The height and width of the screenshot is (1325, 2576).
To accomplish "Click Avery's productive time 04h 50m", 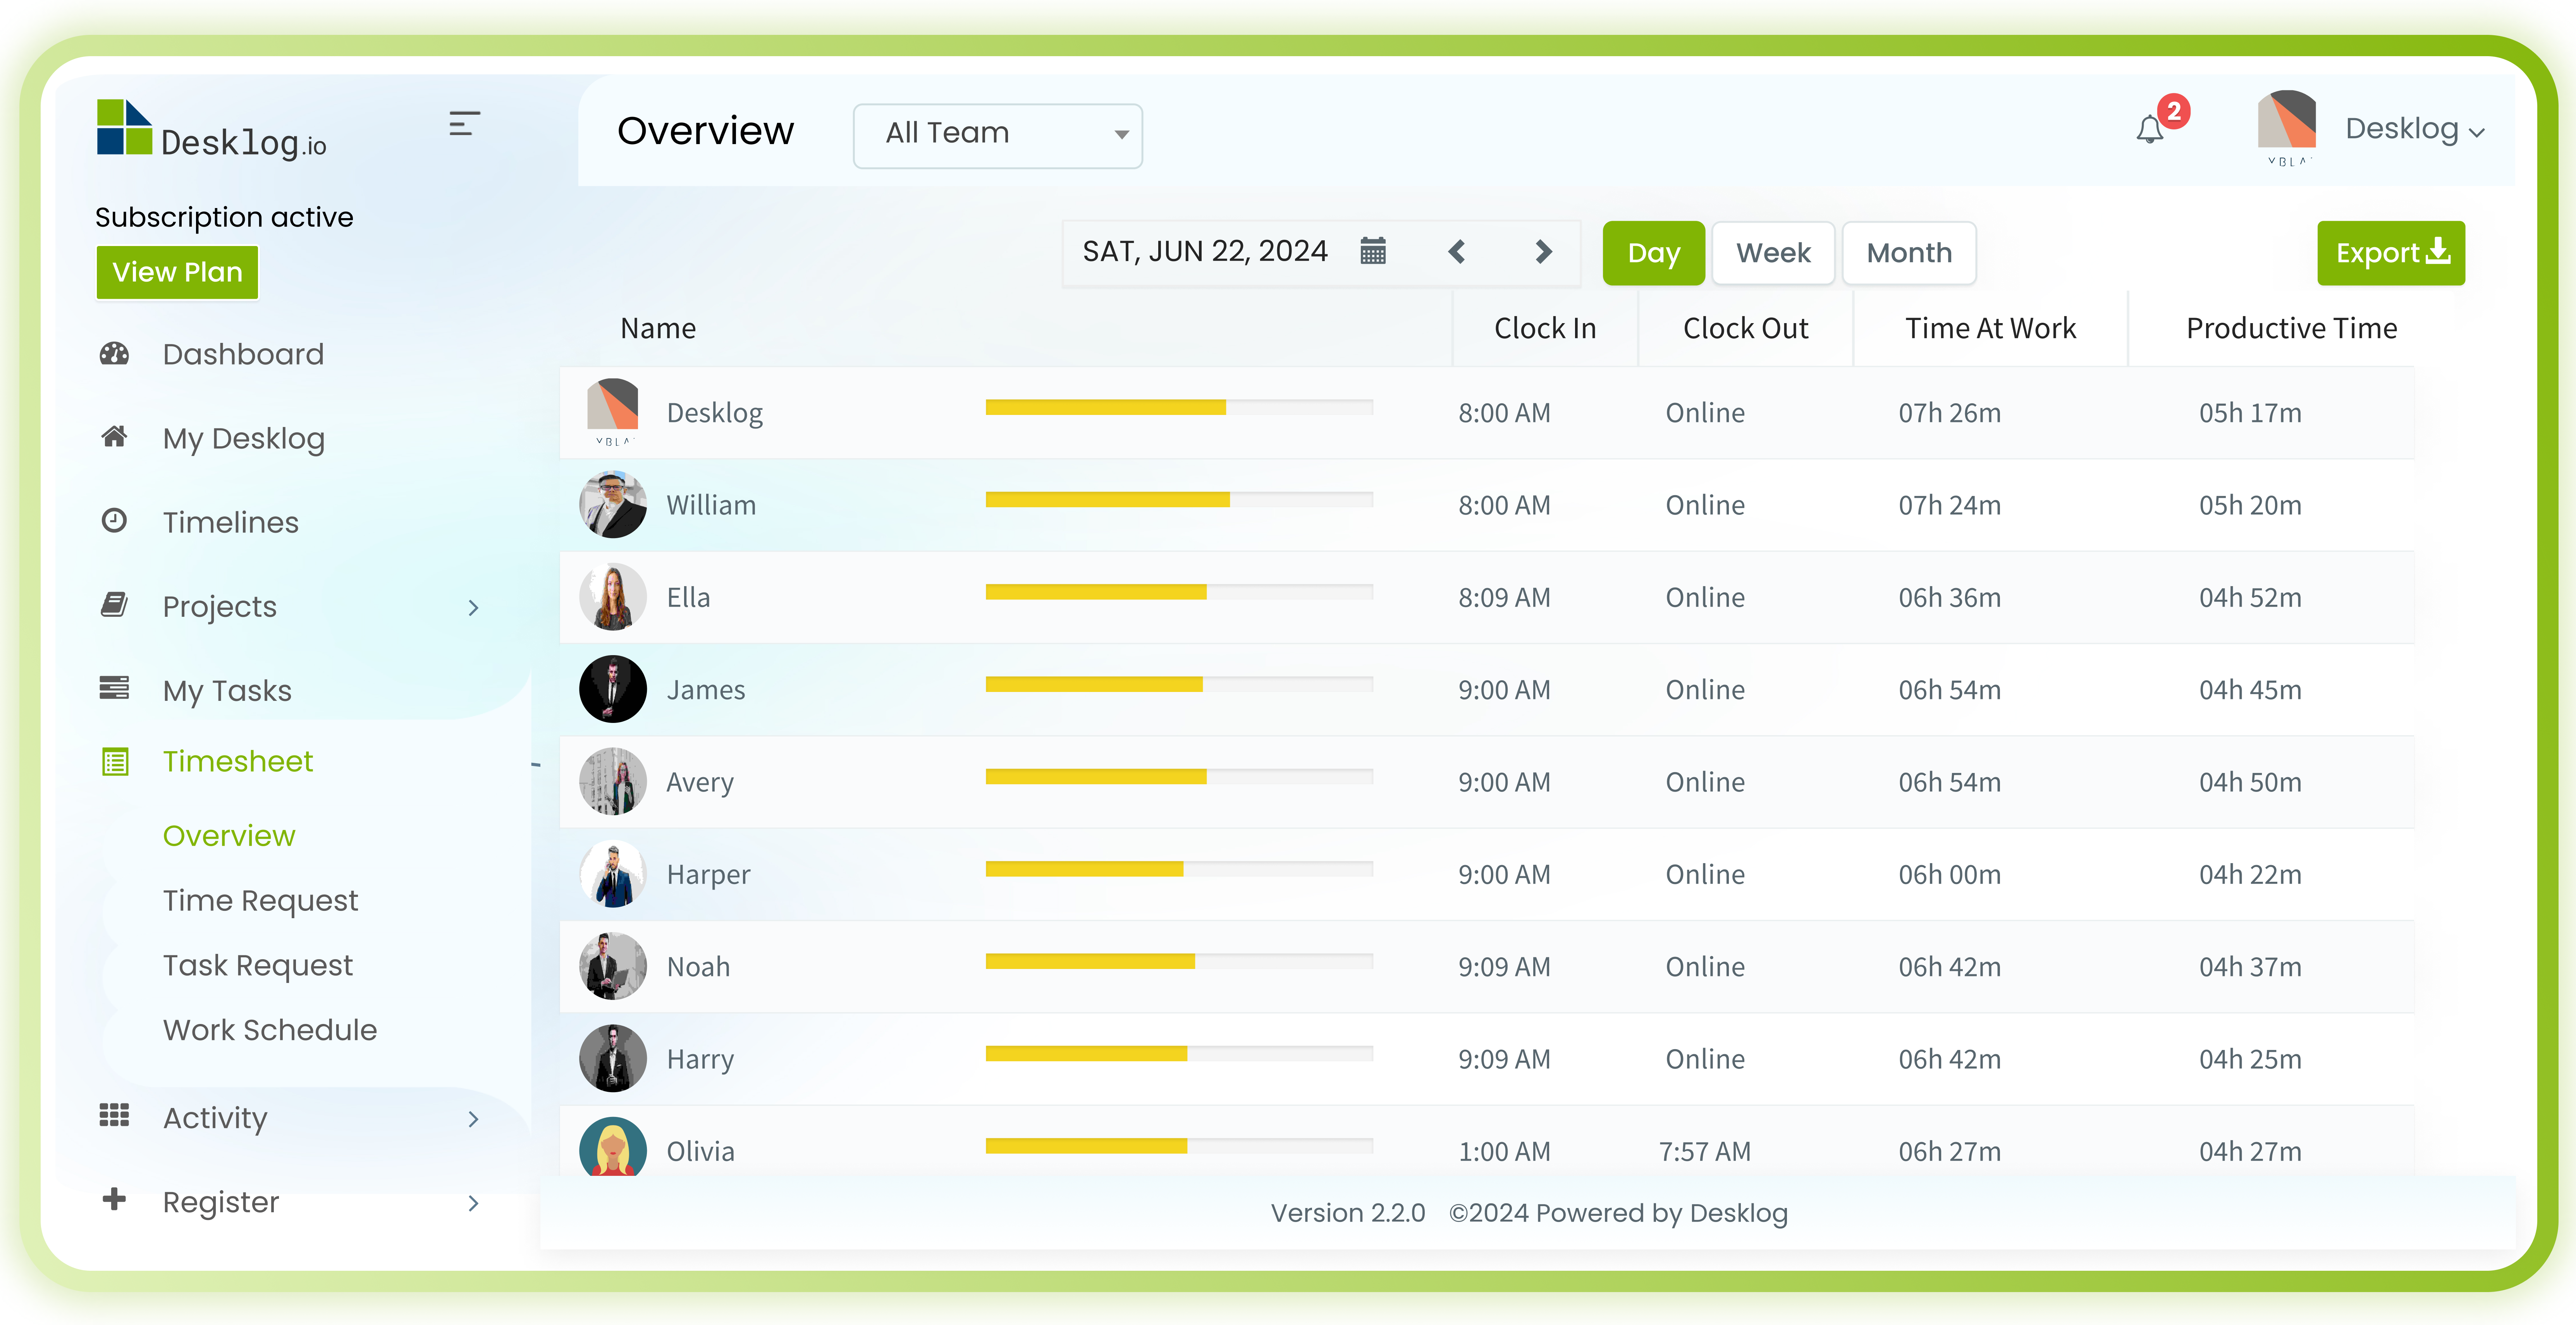I will tap(2250, 782).
